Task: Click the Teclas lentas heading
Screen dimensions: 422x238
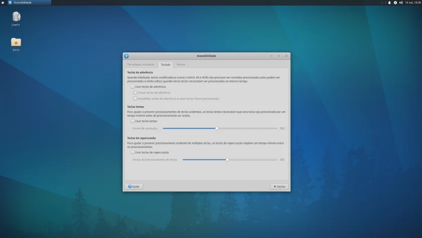Action: [136, 107]
